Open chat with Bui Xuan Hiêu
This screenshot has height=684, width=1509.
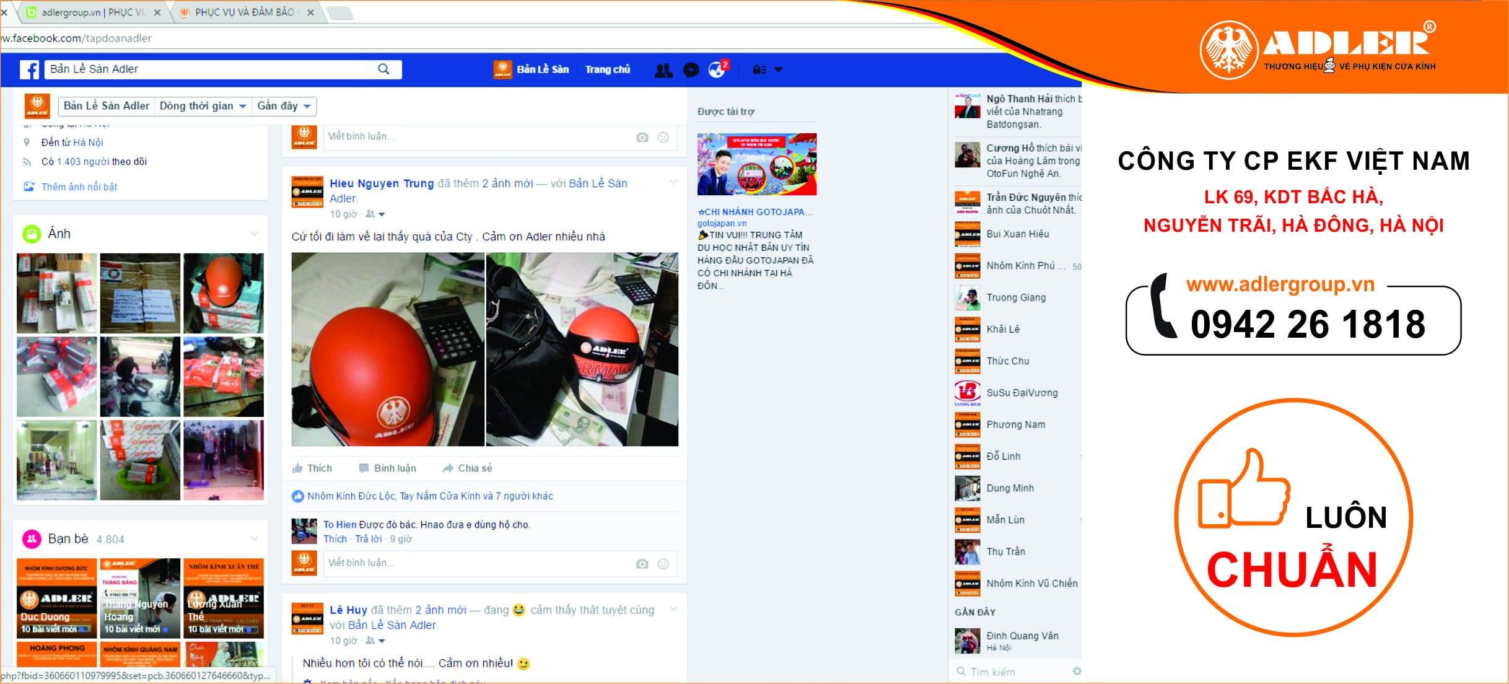pyautogui.click(x=1017, y=234)
